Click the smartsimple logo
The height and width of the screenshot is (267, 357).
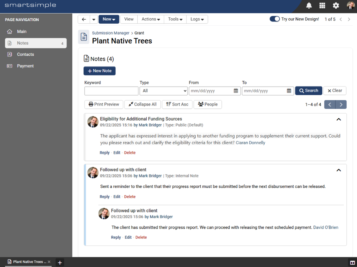(30, 5)
